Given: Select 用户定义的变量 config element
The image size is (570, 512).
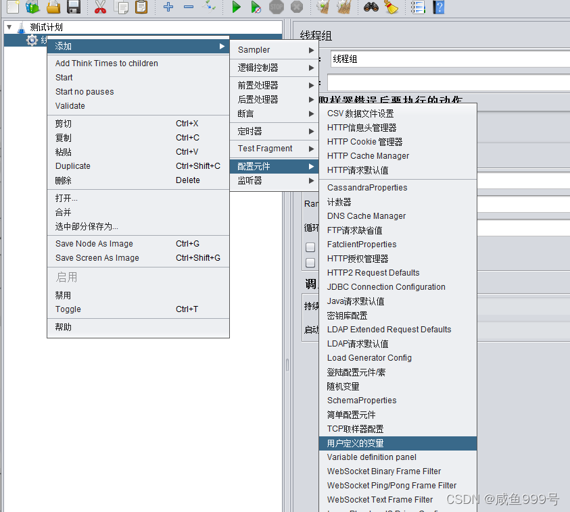Looking at the screenshot, I should pyautogui.click(x=398, y=443).
